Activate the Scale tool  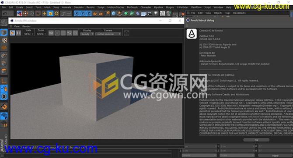click(x=50, y=13)
